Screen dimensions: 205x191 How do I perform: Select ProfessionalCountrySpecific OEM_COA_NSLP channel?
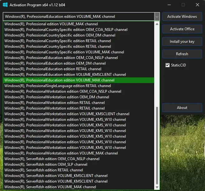coord(79,30)
